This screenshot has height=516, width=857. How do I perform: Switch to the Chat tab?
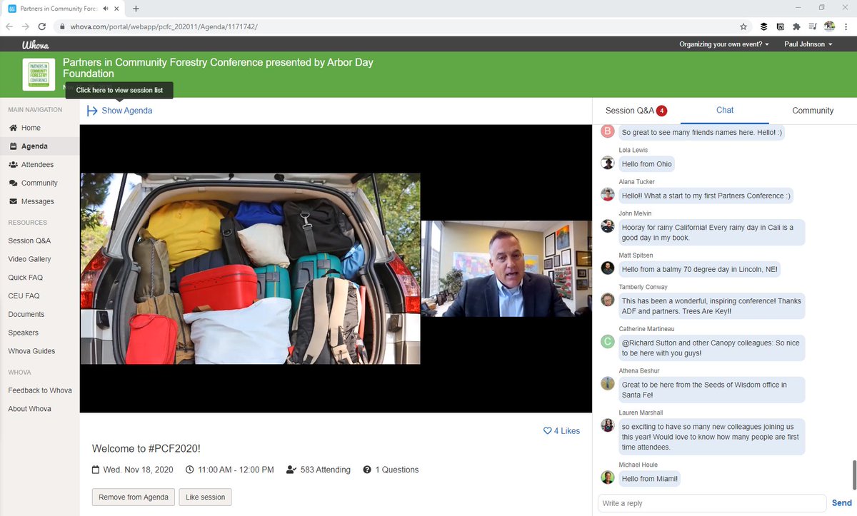[725, 111]
